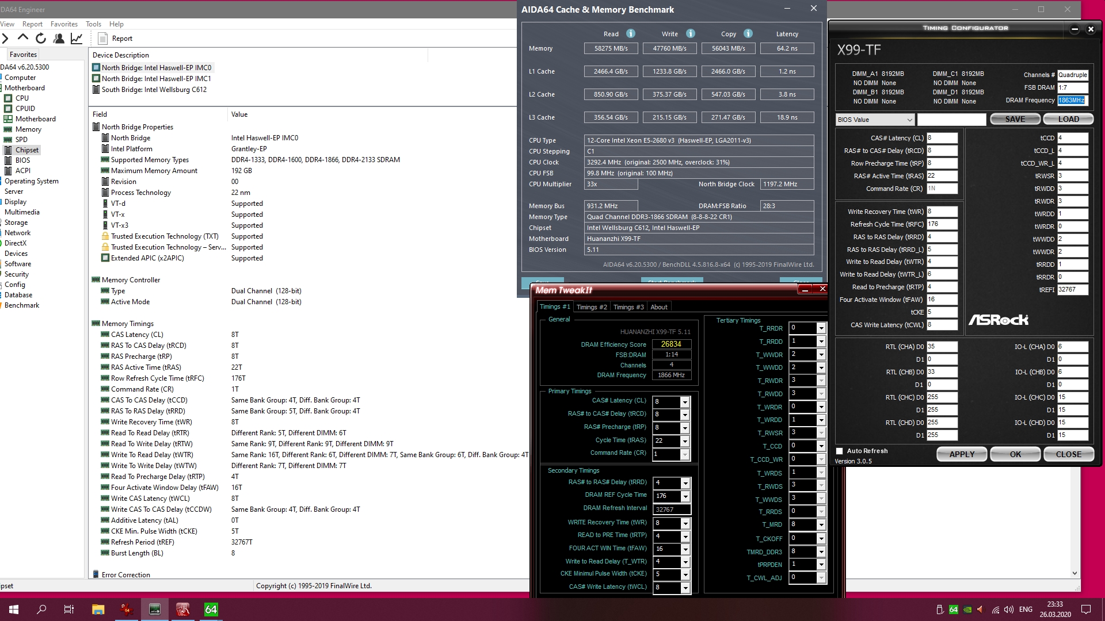Enable the Auto Refresh checkbox
Screen dimensions: 1105x621
[x=840, y=451]
